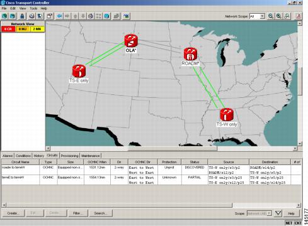This screenshot has height=226, width=308.
Task: Click the blue back arrow icon
Action: click(59, 16)
